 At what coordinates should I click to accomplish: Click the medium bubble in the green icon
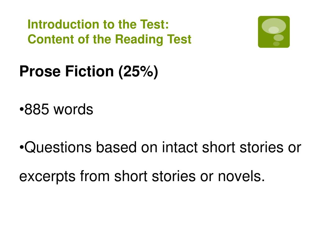[279, 38]
